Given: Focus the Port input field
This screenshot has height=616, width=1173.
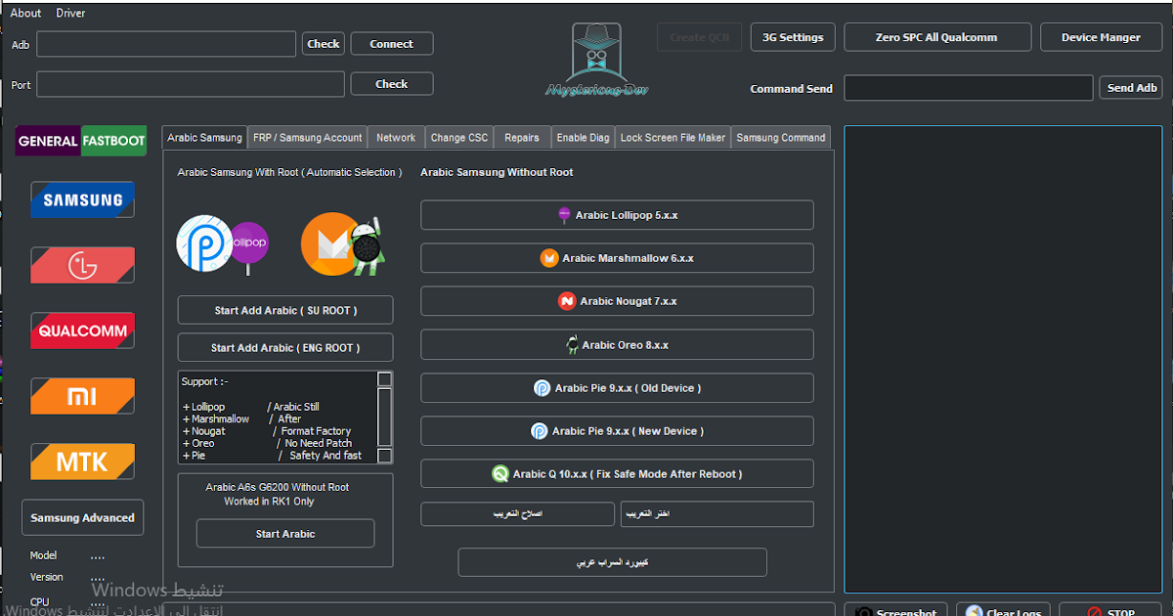Looking at the screenshot, I should (191, 84).
